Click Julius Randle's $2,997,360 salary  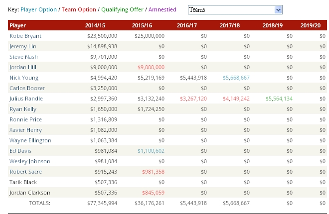[x=104, y=99]
